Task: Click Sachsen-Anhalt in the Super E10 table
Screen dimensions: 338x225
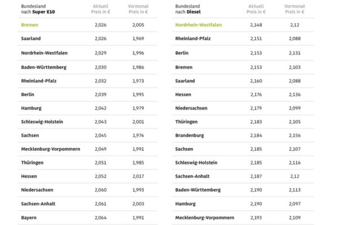Action: pos(38,203)
